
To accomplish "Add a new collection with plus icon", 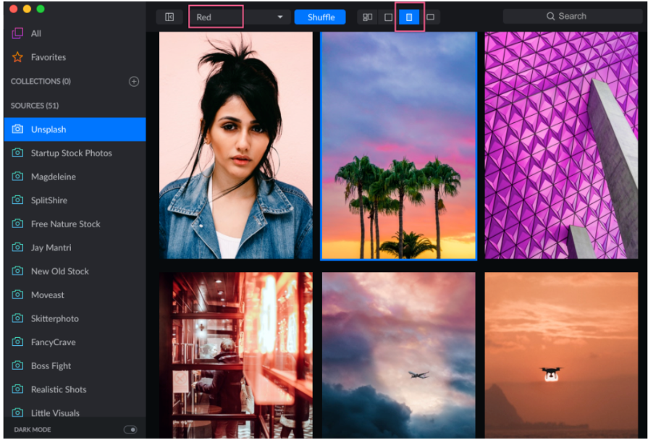I will [134, 82].
